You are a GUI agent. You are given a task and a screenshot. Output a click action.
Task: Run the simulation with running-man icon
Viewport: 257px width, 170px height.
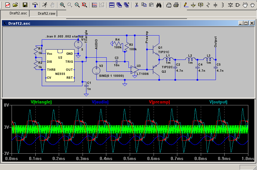pos(45,5)
